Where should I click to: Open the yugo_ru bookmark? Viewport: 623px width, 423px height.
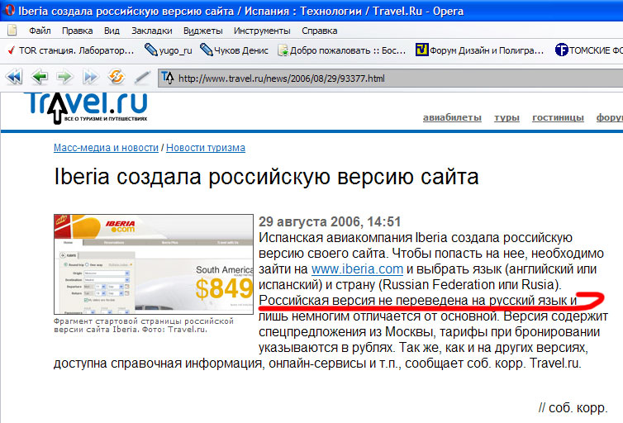168,50
